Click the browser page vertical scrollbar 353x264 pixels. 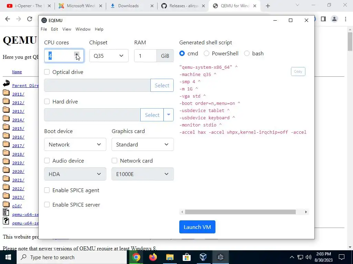pos(350,42)
